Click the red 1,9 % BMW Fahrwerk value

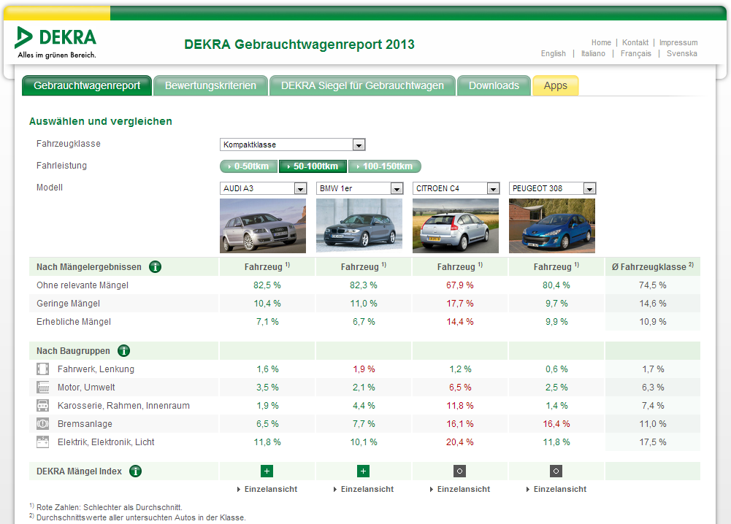tap(364, 369)
